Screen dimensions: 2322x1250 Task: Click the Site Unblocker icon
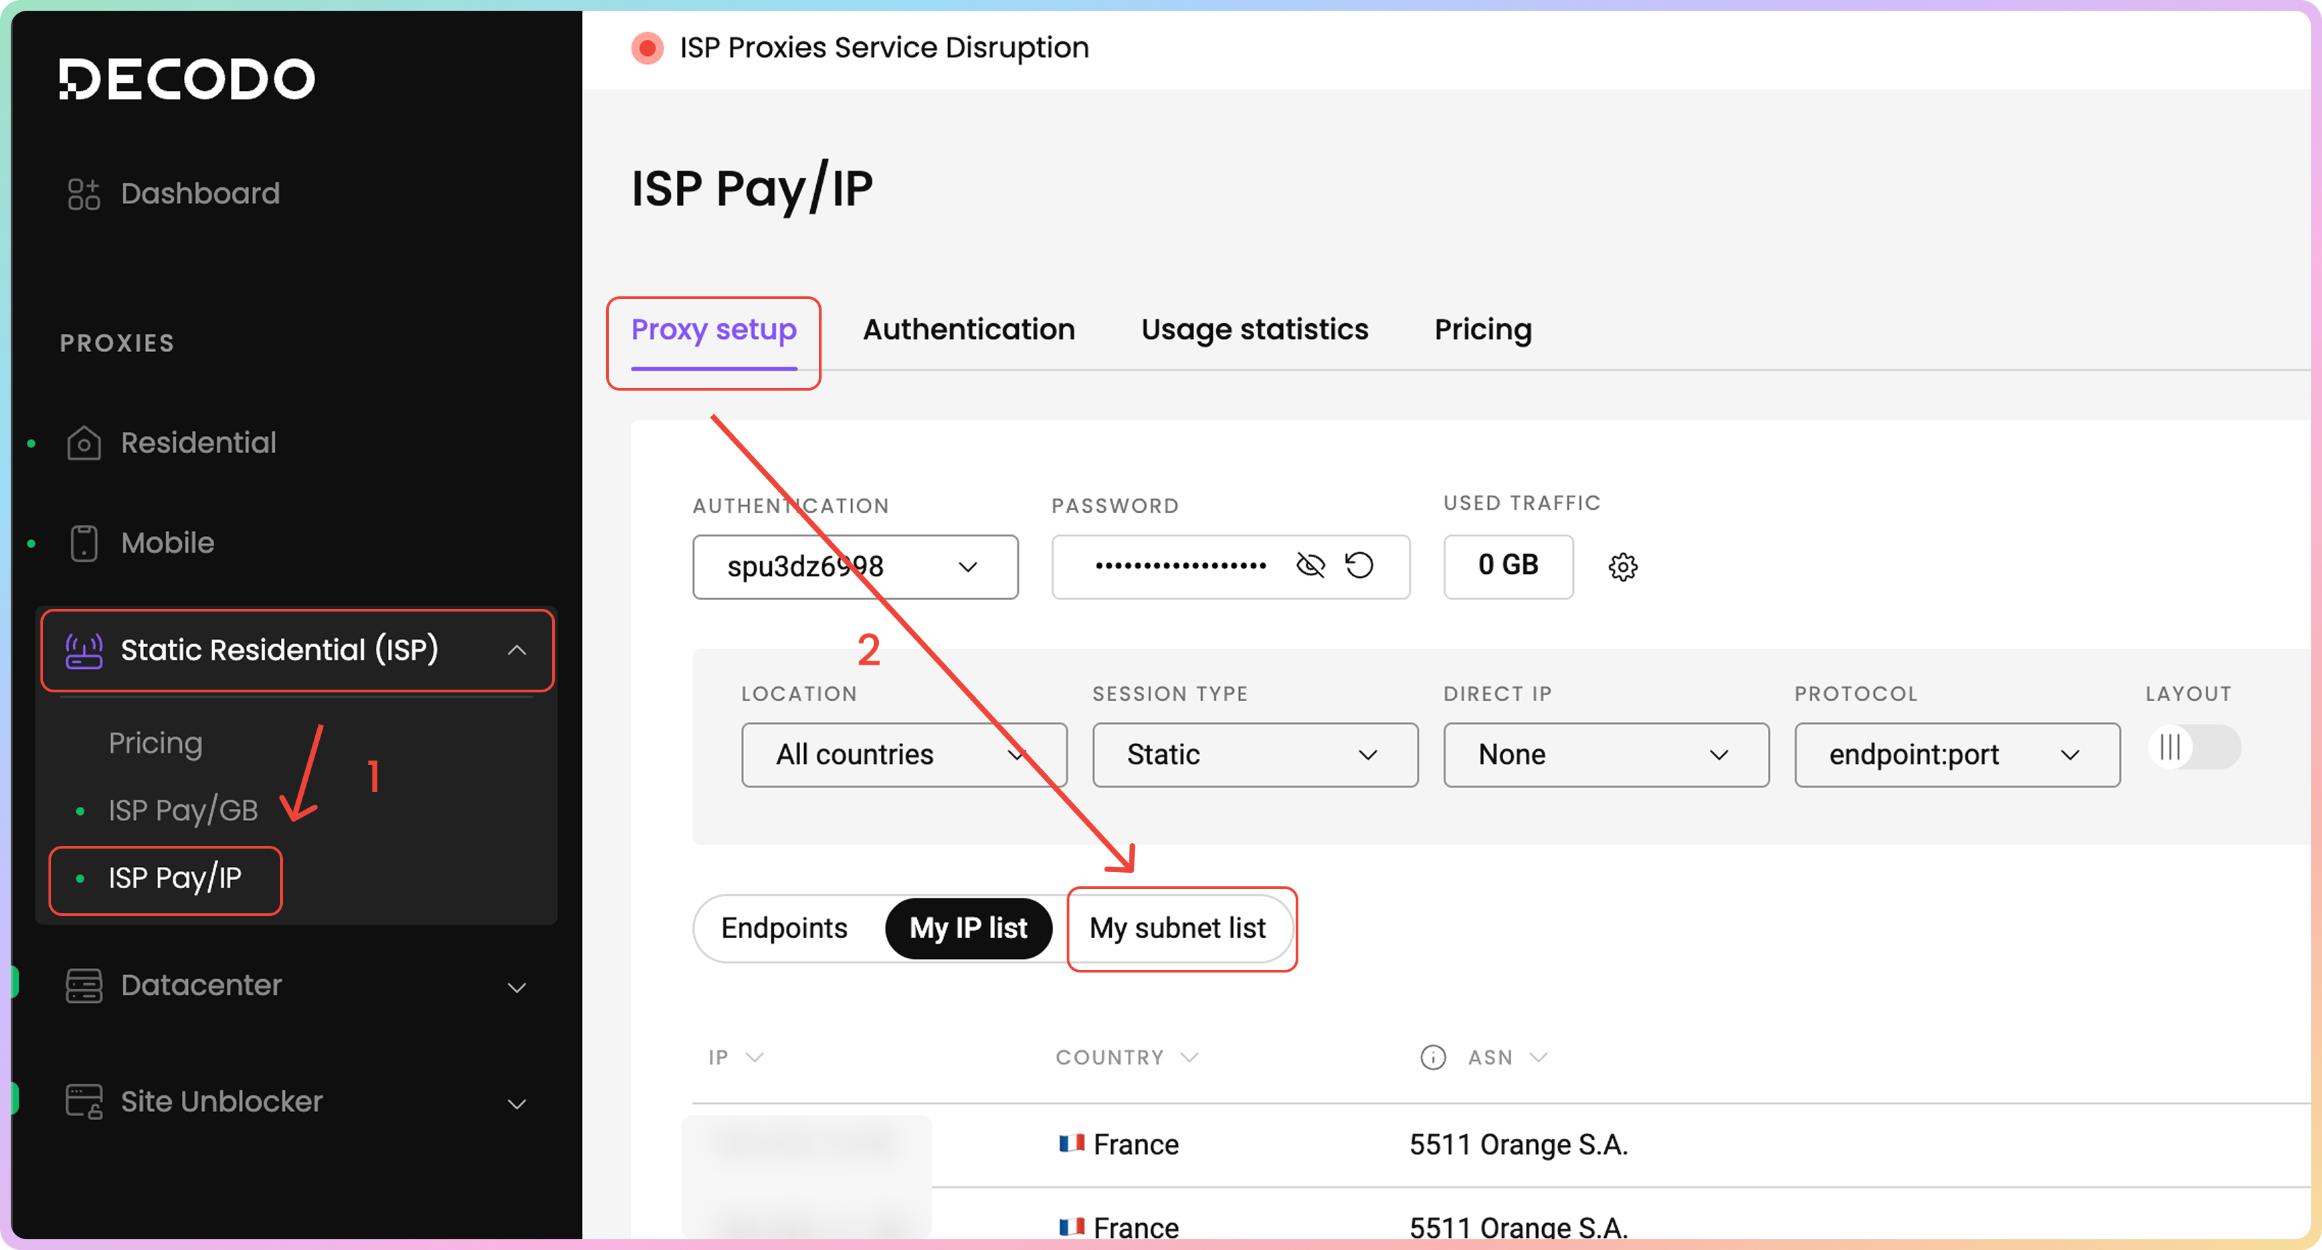coord(84,1101)
